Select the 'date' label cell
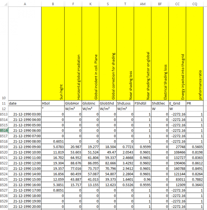 pos(25,103)
